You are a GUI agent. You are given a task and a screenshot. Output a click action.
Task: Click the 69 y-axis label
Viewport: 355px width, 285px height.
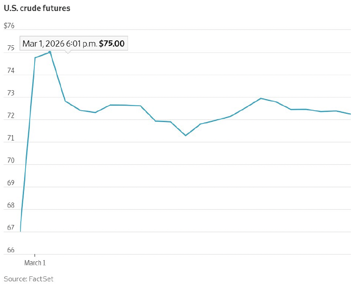pos(10,183)
